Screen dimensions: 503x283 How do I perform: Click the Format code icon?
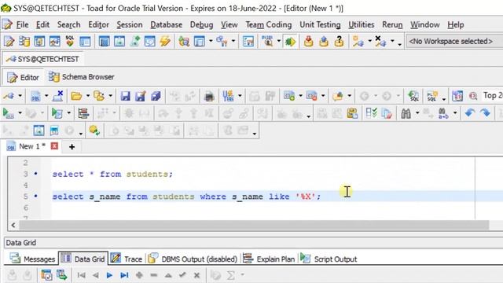(x=83, y=113)
